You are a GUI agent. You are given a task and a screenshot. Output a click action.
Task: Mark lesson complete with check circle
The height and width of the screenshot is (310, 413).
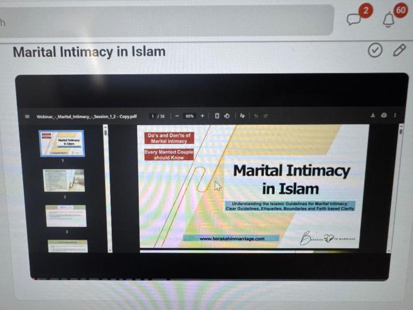click(375, 51)
